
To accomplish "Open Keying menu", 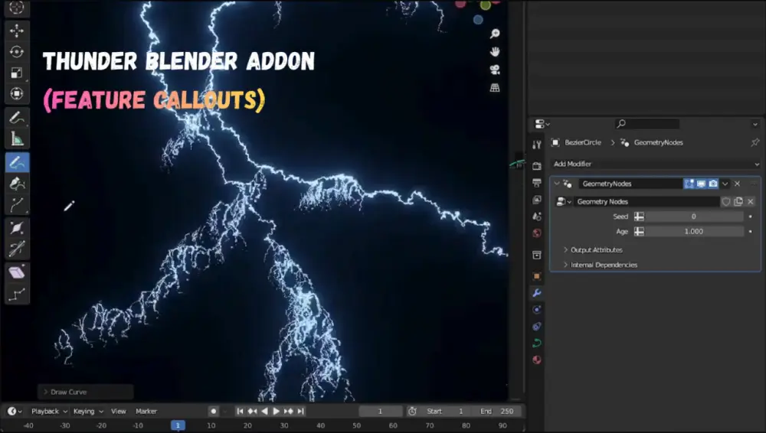I will pyautogui.click(x=88, y=411).
